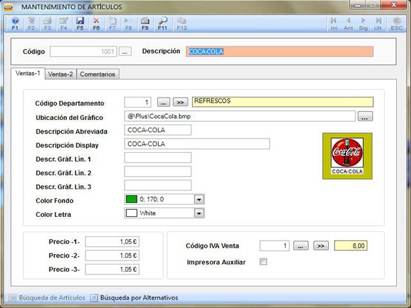Click the Precio -1- field
411x308 pixels.
click(112, 241)
